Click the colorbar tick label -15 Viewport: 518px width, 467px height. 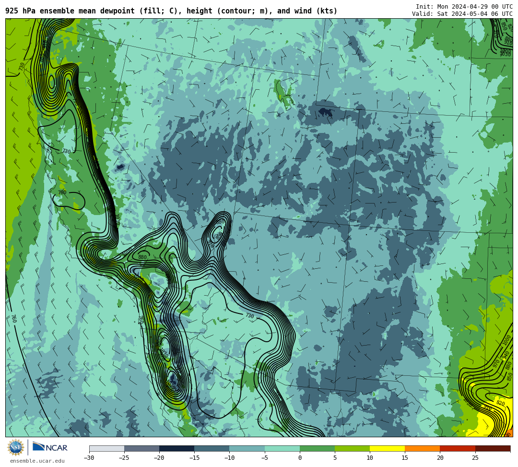tap(194, 458)
